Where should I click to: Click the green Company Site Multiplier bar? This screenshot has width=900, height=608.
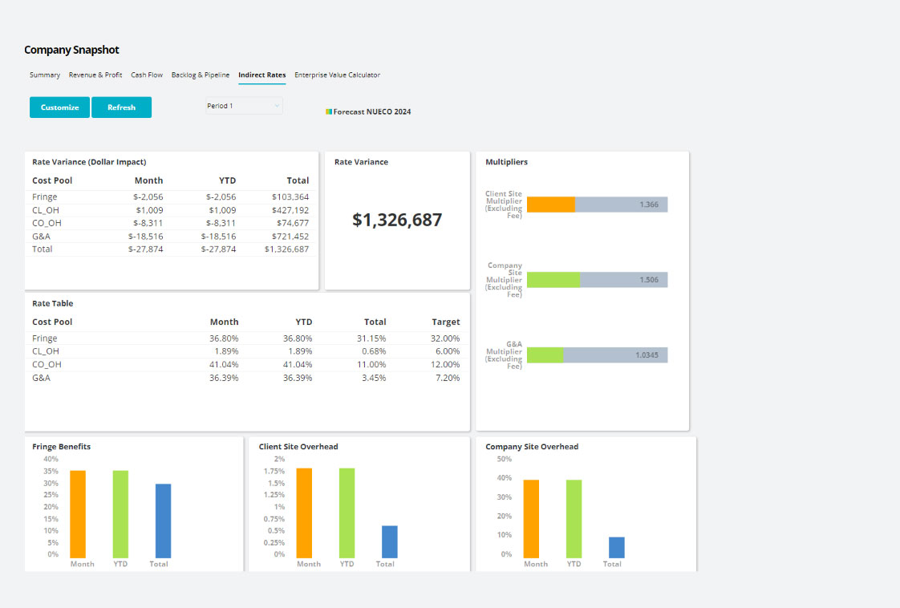click(x=553, y=280)
